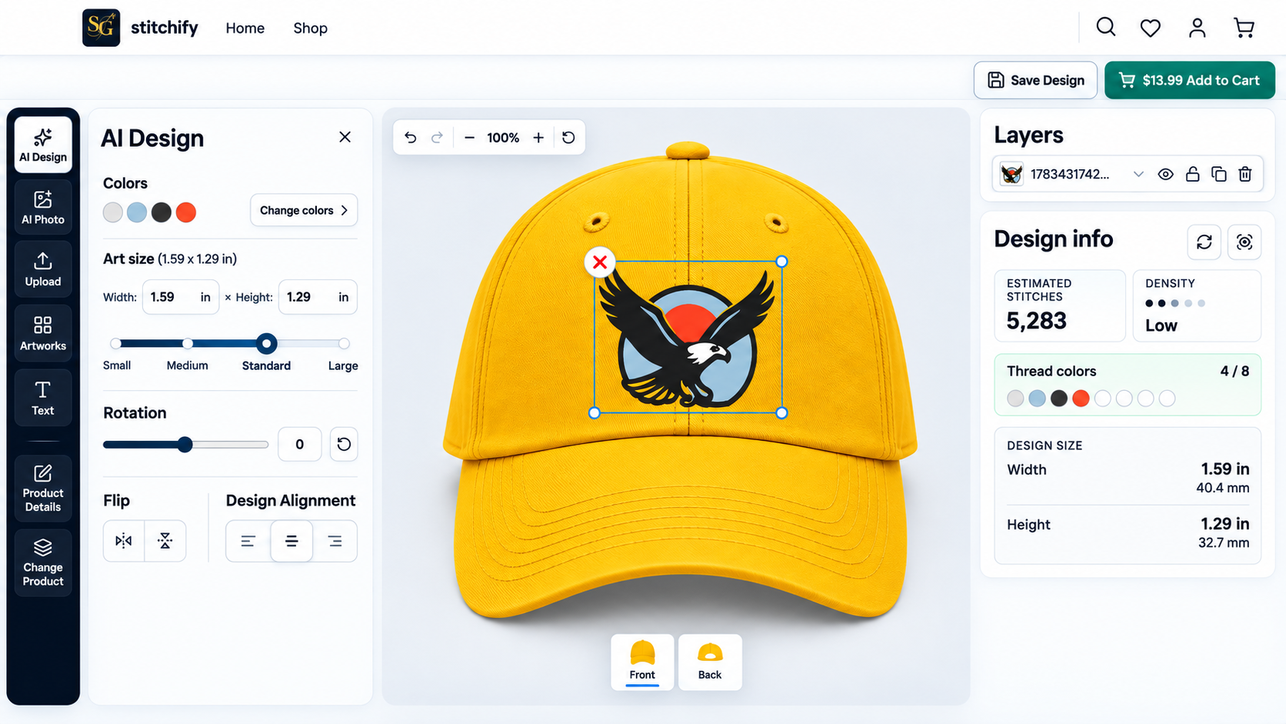Duplicate the layer with copy icon
This screenshot has width=1286, height=724.
1218,174
